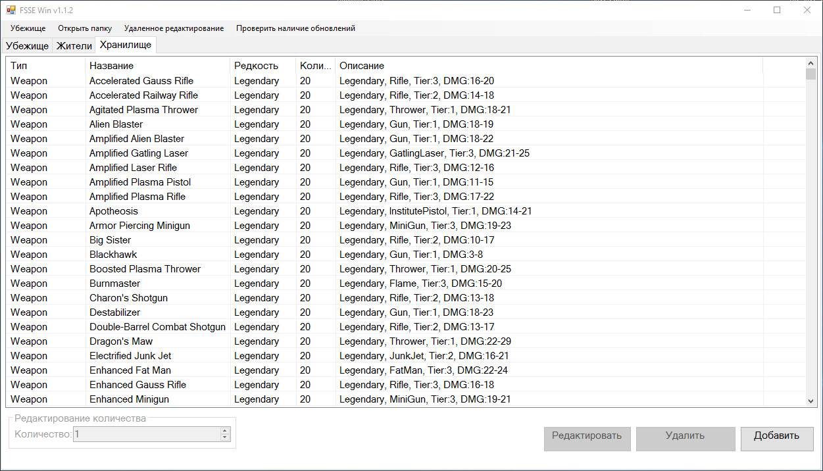The width and height of the screenshot is (823, 471).
Task: Click Проверить наличие обновлений
Action: click(x=295, y=28)
